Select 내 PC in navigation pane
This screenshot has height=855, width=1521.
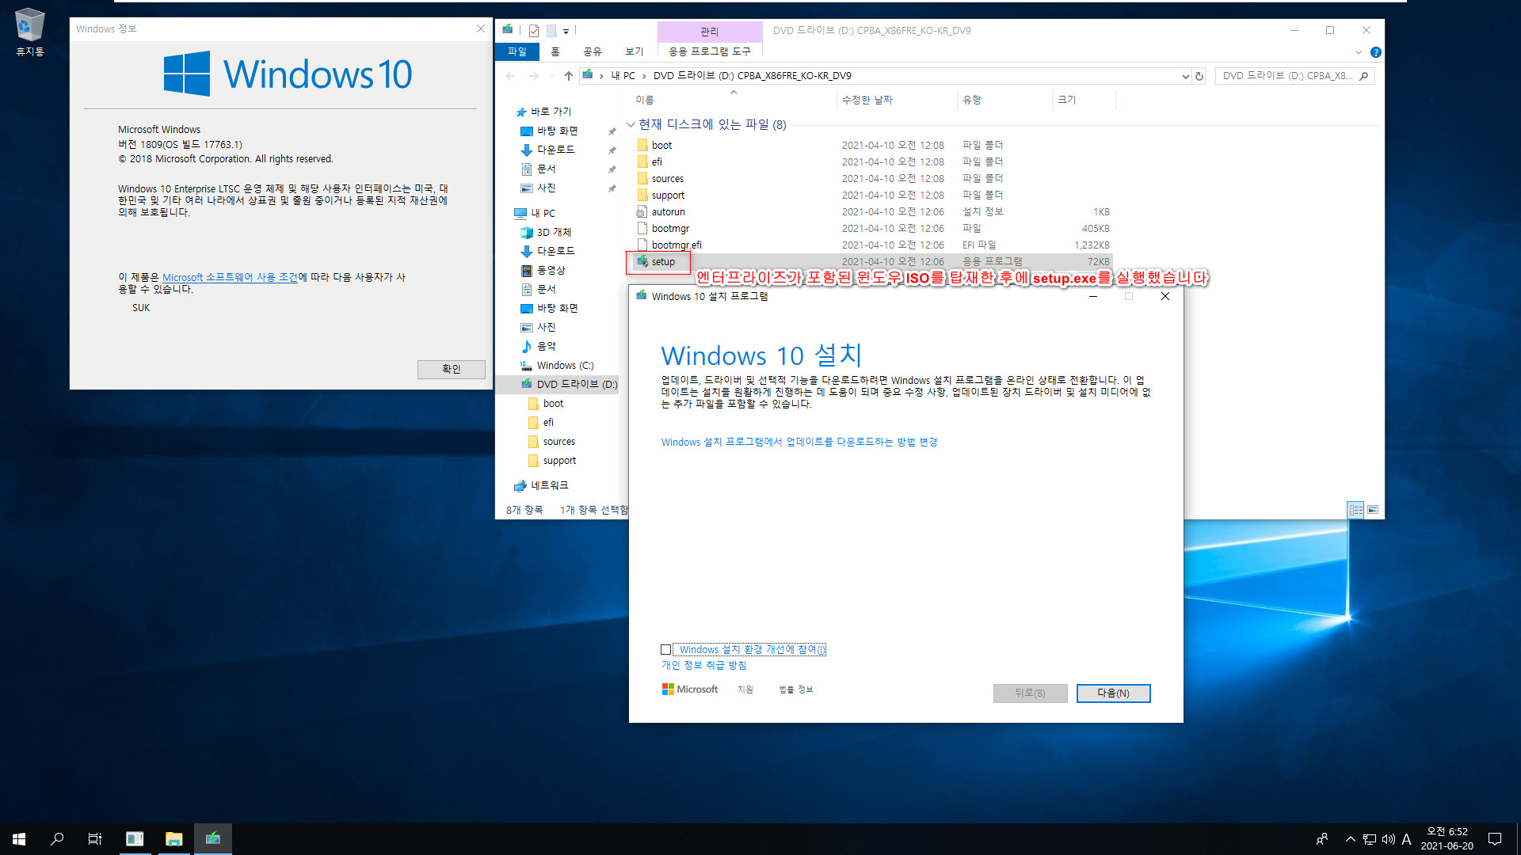click(543, 214)
